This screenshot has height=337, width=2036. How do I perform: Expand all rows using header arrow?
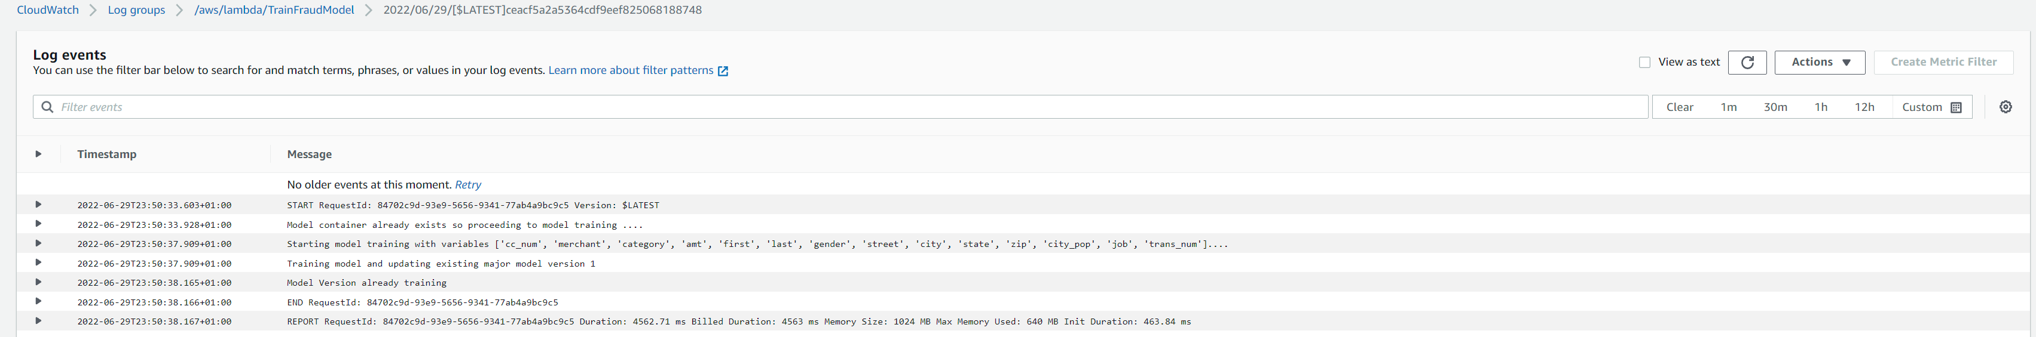(x=38, y=154)
